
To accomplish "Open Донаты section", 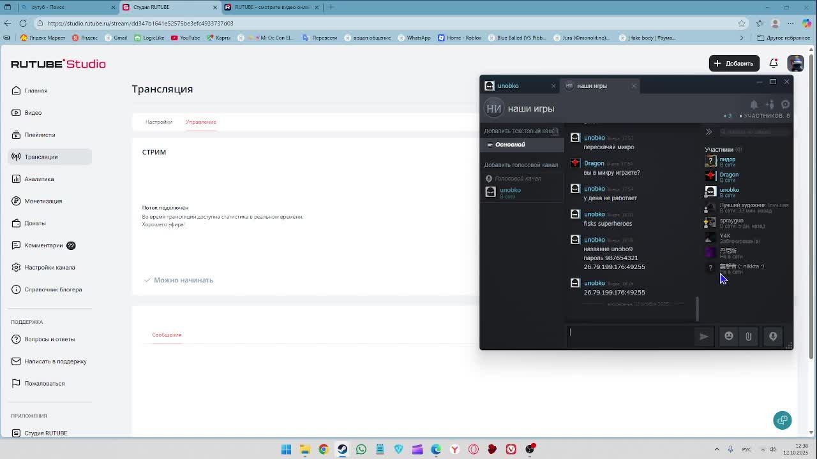I will (35, 223).
